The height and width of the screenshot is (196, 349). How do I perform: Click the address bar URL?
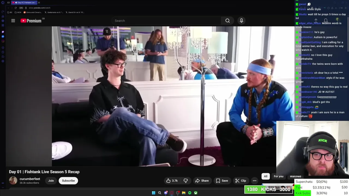pos(39,8)
